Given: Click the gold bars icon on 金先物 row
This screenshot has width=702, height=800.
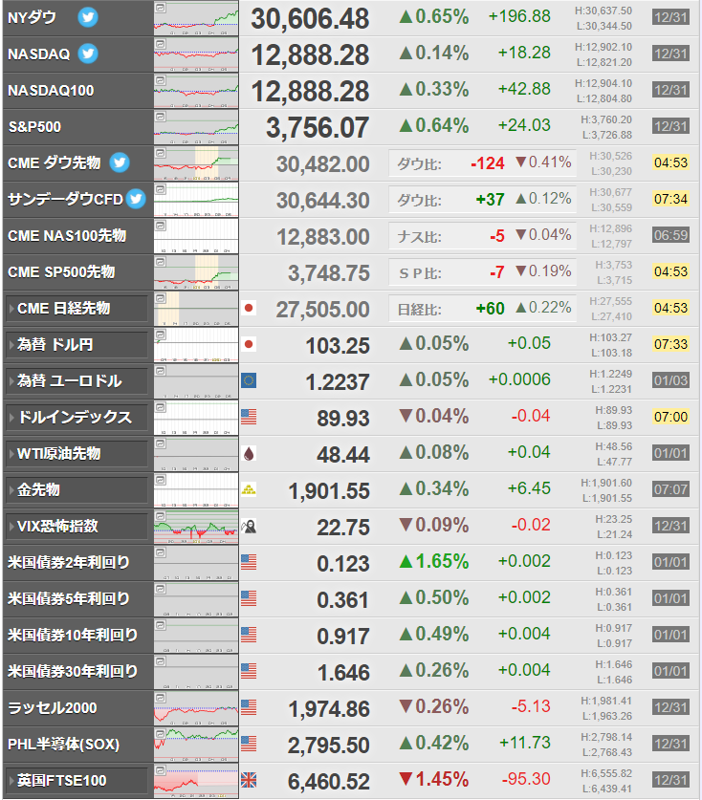Looking at the screenshot, I should [x=249, y=489].
